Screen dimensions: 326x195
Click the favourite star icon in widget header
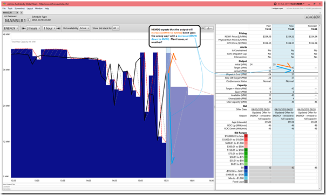click(307, 17)
